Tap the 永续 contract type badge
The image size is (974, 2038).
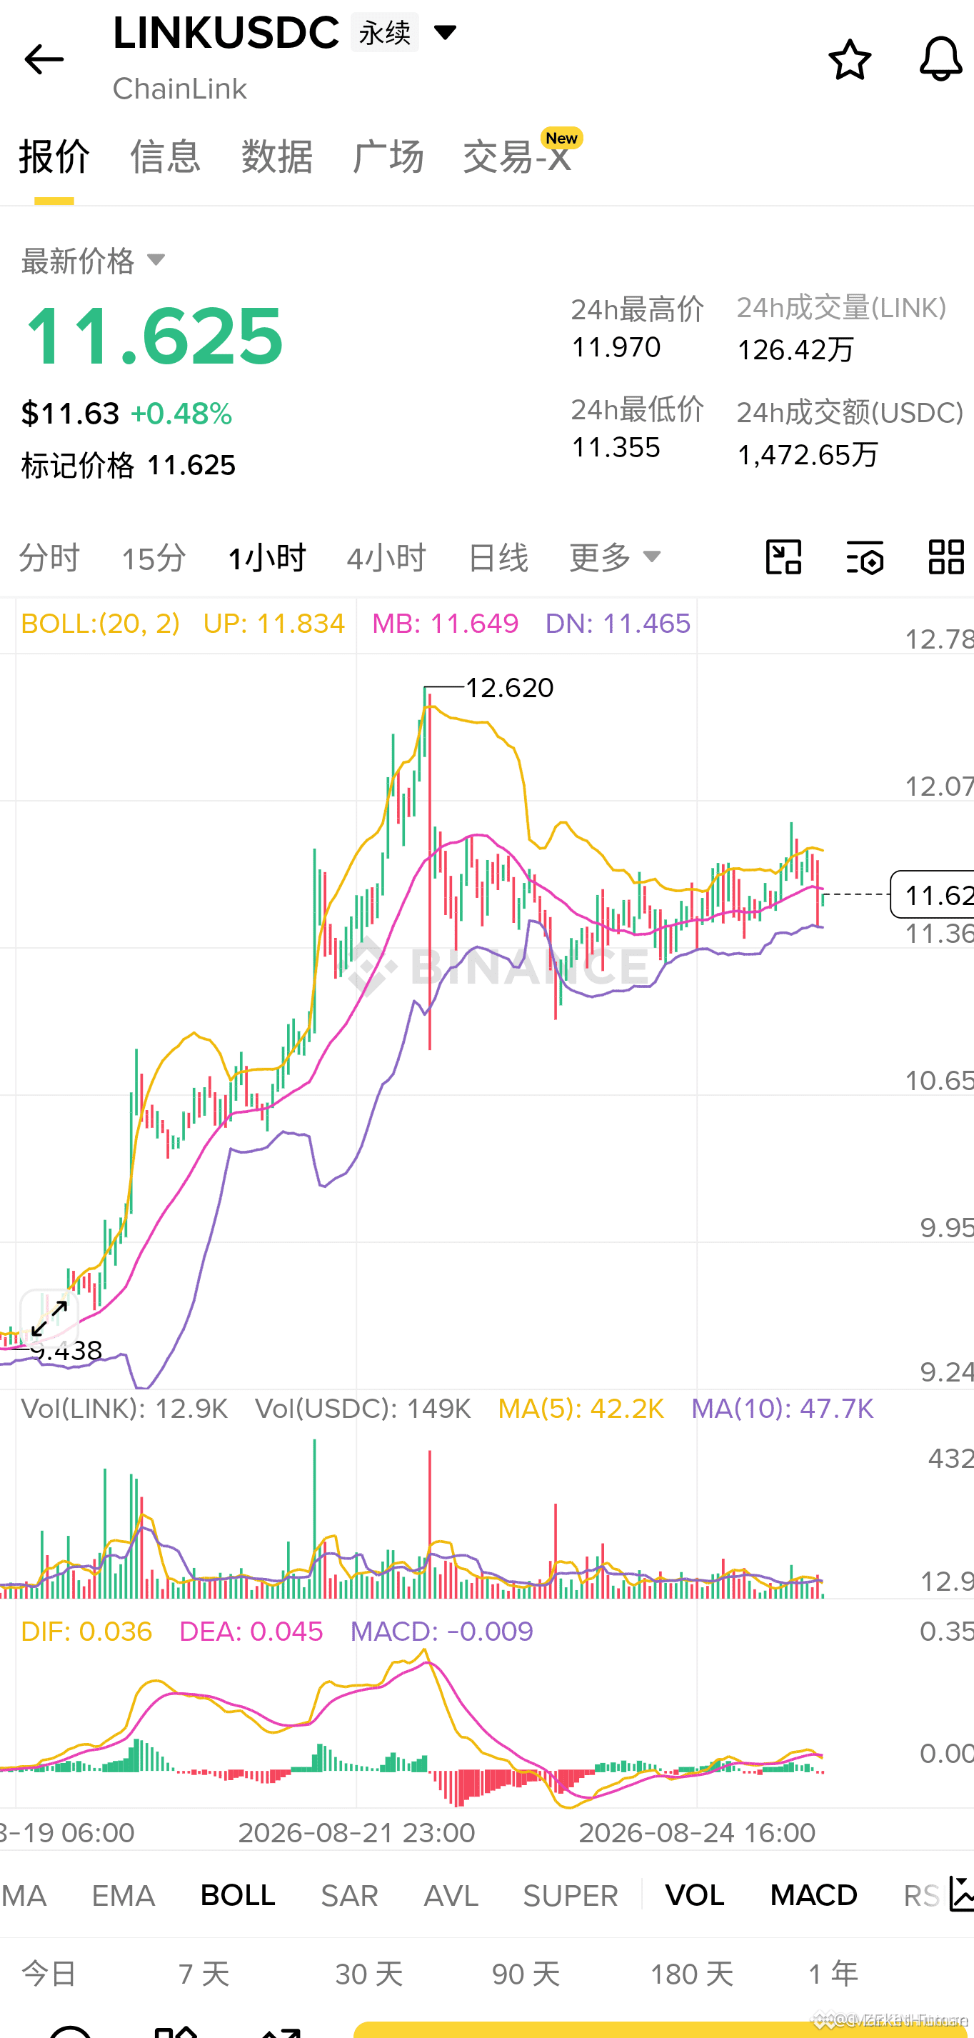coord(385,32)
